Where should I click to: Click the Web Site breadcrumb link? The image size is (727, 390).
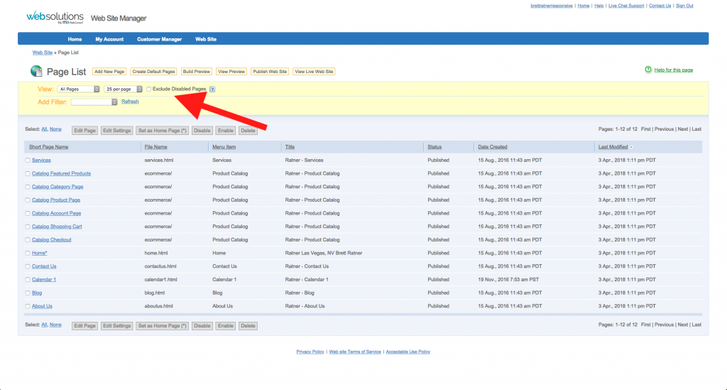42,53
